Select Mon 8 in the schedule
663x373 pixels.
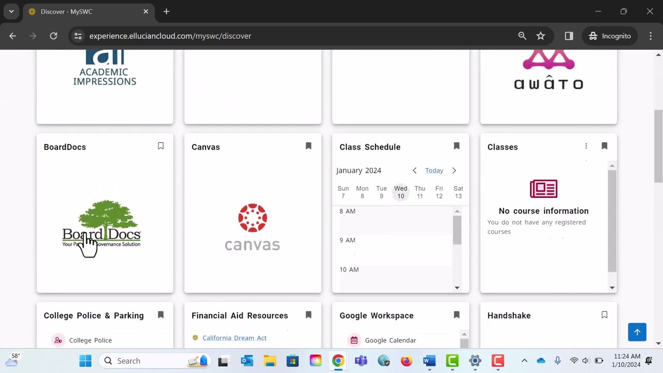pyautogui.click(x=362, y=192)
